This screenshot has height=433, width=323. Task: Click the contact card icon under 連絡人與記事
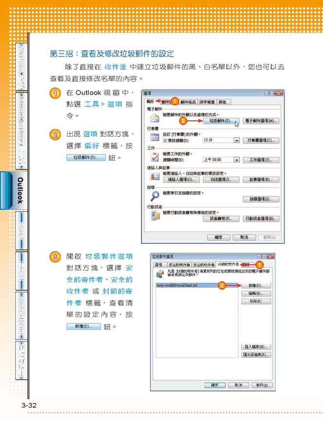pyautogui.click(x=155, y=176)
